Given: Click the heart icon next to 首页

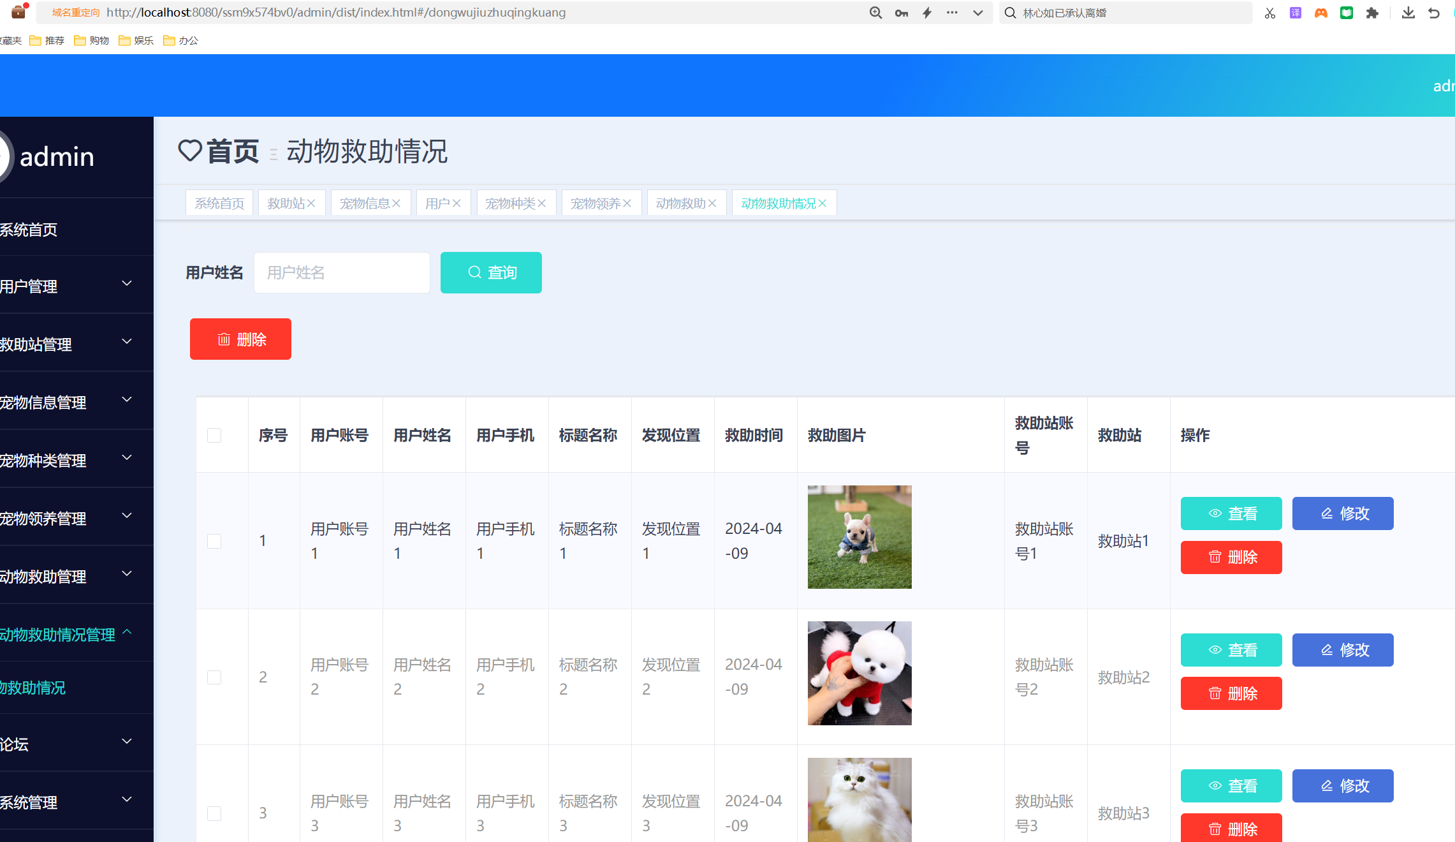Looking at the screenshot, I should tap(189, 151).
